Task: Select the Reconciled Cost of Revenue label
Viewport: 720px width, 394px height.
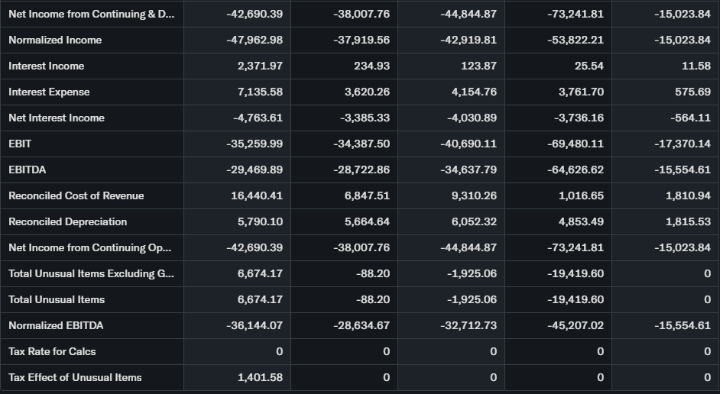Action: (76, 195)
